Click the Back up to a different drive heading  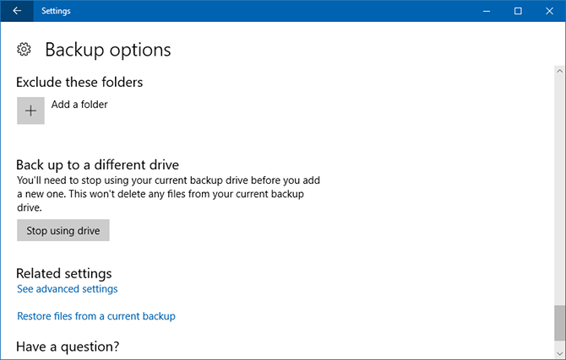[98, 164]
